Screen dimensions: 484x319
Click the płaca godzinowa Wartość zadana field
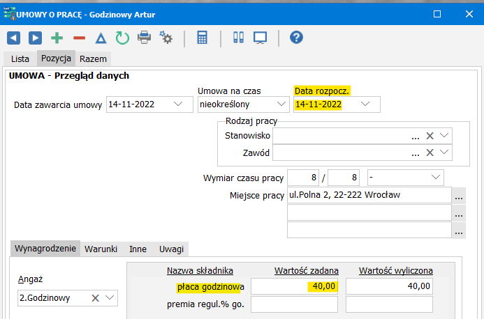coord(294,286)
